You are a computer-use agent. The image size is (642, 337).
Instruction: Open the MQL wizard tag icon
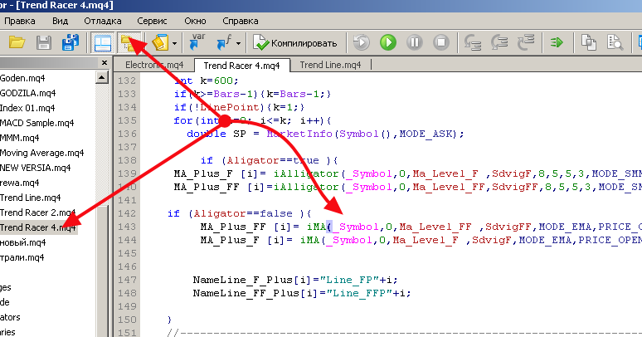pyautogui.click(x=160, y=42)
